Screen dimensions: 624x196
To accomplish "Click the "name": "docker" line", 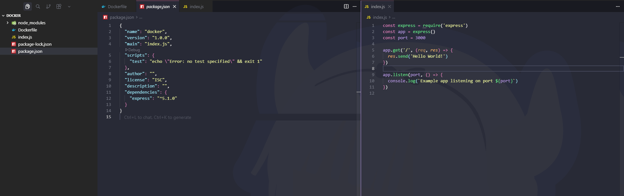I will 146,32.
